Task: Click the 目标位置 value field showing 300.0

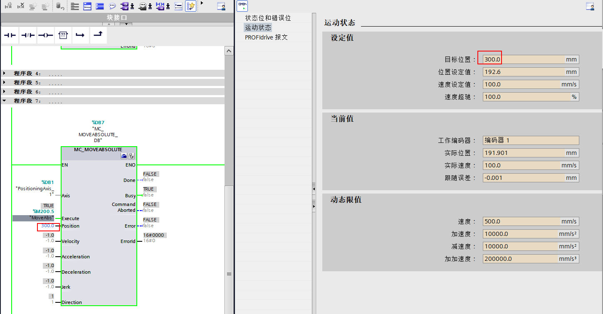Action: (x=490, y=59)
